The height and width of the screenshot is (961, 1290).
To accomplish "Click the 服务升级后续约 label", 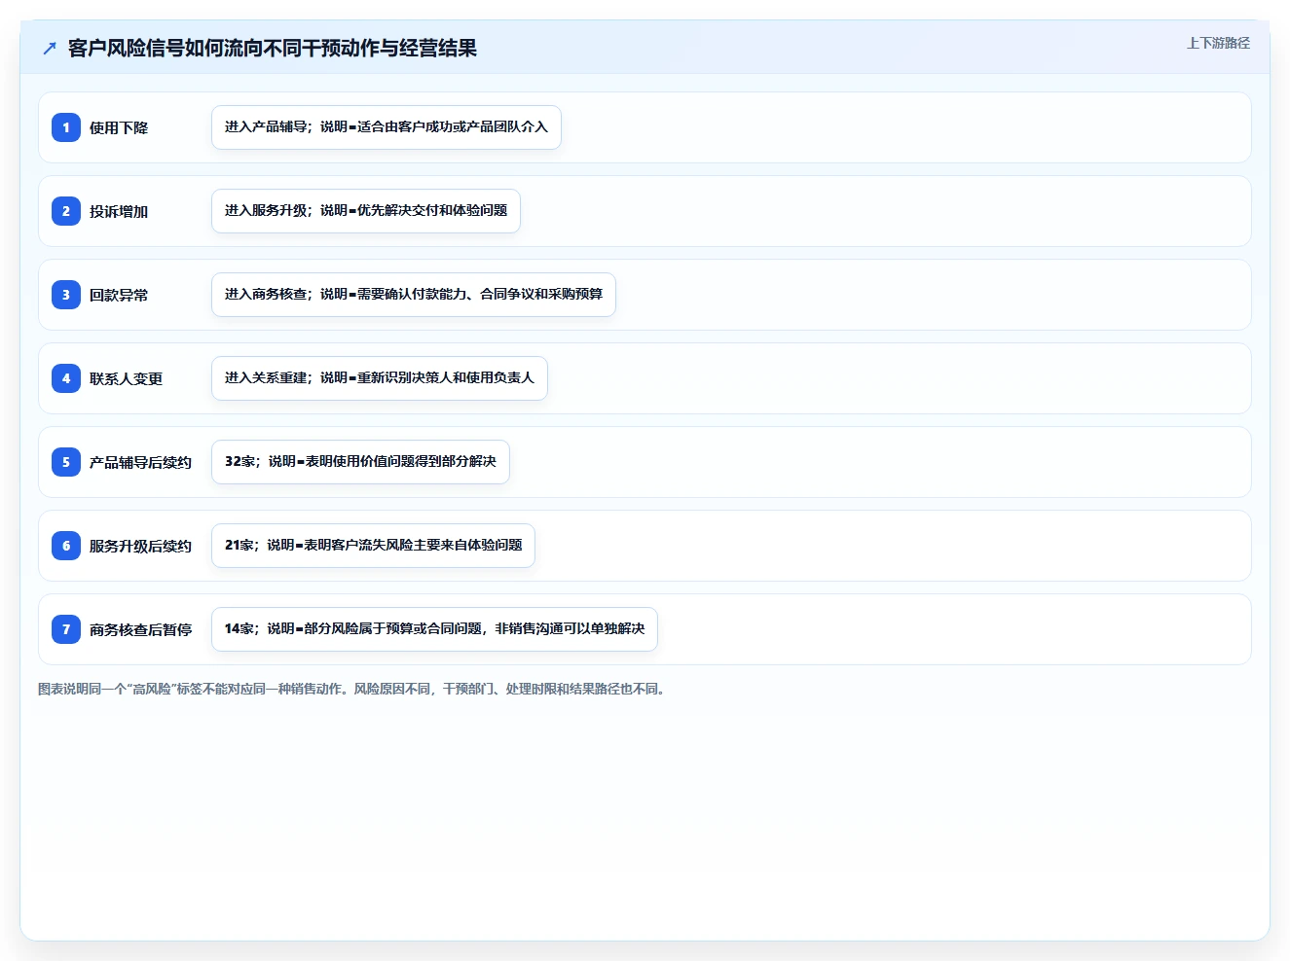I will (x=140, y=546).
